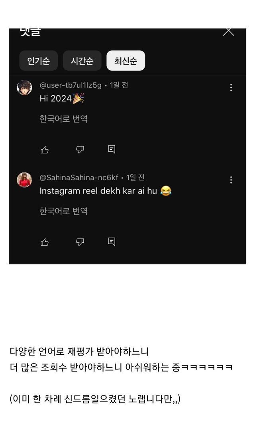Click the @SahinaSahina-nc6kf username
This screenshot has width=255, height=421.
pos(79,178)
